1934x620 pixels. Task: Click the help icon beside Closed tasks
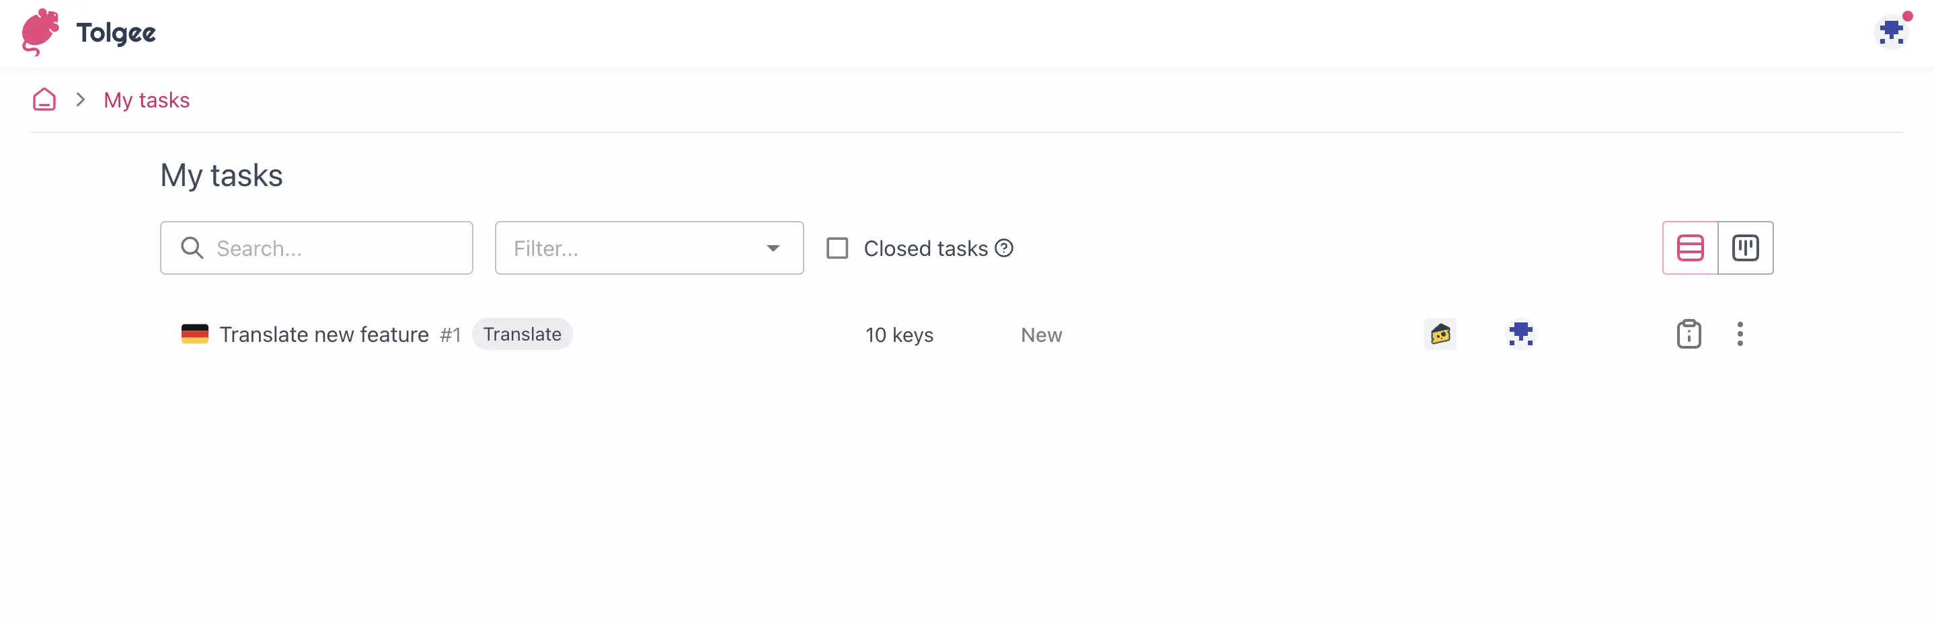coord(1005,247)
